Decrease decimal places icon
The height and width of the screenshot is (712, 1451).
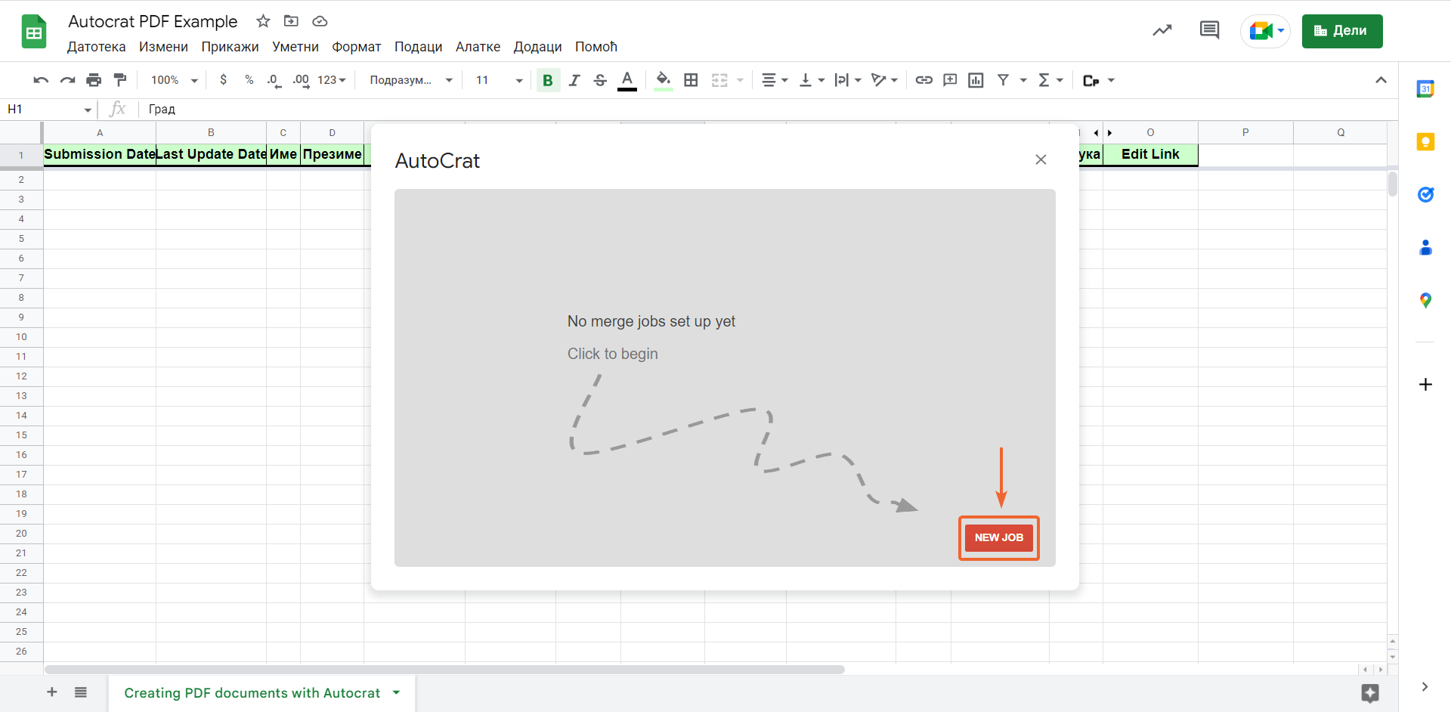274,80
